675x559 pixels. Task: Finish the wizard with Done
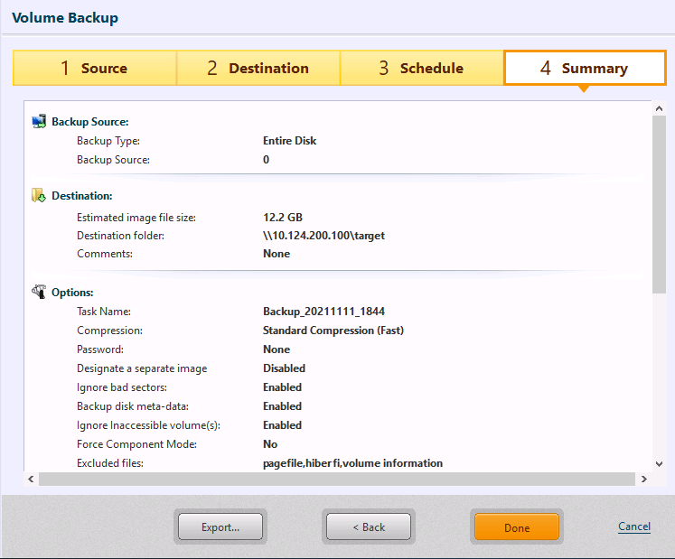click(517, 527)
